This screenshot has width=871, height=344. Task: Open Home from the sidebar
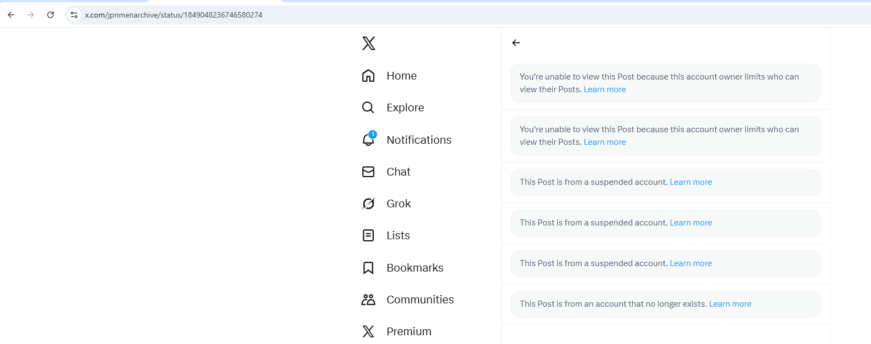pyautogui.click(x=368, y=76)
